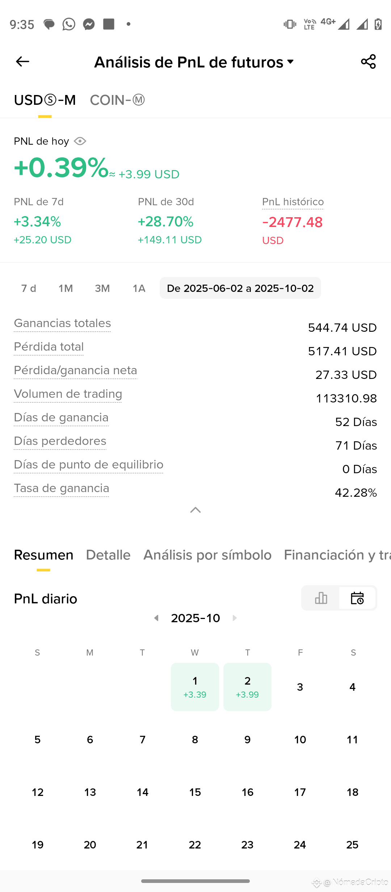The image size is (391, 892).
Task: Open Análisis por símbolo tab
Action: [207, 555]
